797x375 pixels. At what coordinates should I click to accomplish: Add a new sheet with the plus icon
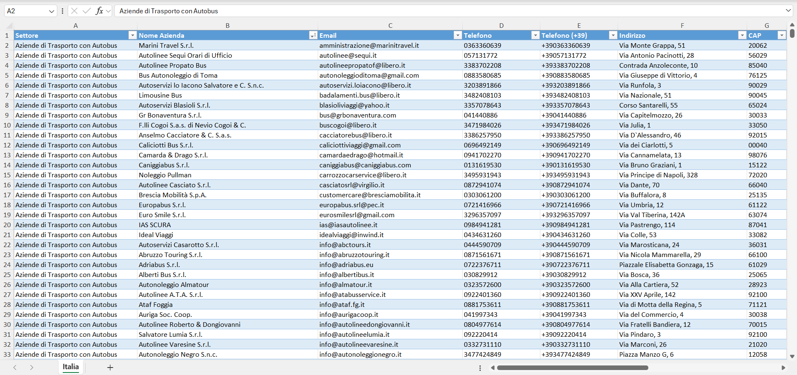(110, 368)
